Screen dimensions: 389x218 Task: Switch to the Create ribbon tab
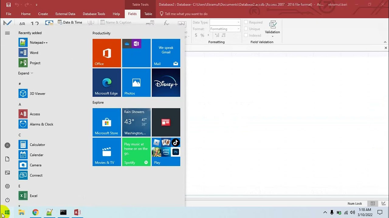(43, 14)
